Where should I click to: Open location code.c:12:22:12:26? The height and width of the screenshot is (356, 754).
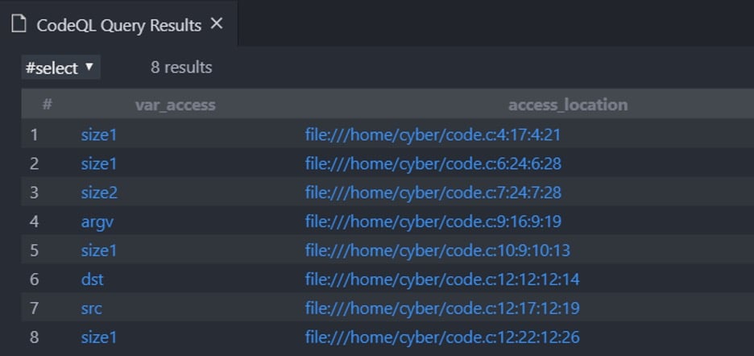point(442,337)
